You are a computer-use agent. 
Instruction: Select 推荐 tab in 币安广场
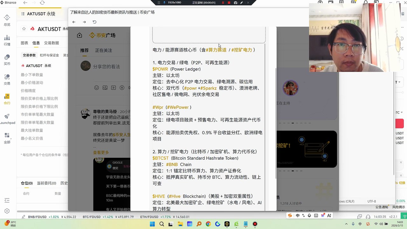point(84,50)
